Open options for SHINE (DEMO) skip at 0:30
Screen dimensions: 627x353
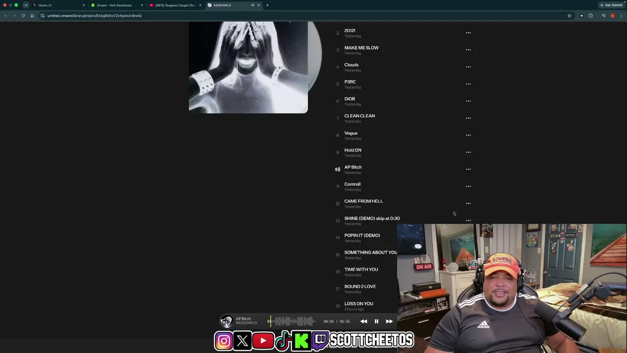[x=468, y=221]
